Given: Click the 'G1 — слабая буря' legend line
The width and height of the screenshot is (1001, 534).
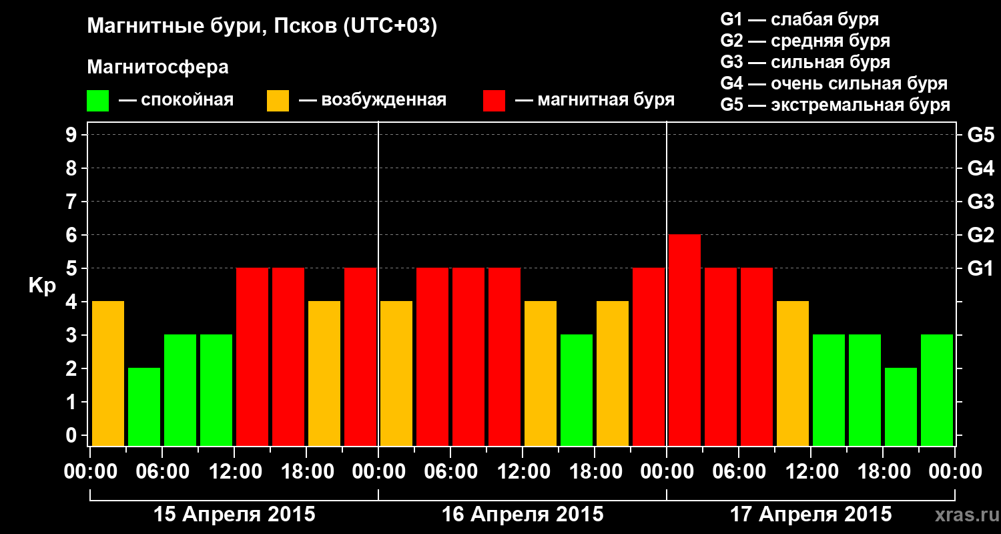Looking at the screenshot, I should click(799, 19).
